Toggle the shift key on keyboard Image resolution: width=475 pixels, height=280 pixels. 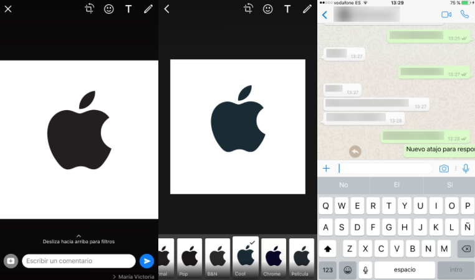pyautogui.click(x=327, y=249)
